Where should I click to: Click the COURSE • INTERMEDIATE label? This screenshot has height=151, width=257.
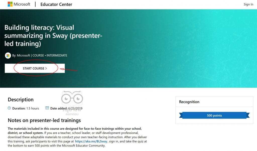pyautogui.click(x=50, y=55)
